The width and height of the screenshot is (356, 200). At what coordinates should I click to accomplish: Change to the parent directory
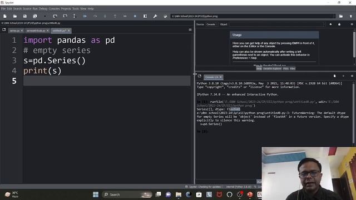[x=351, y=16]
